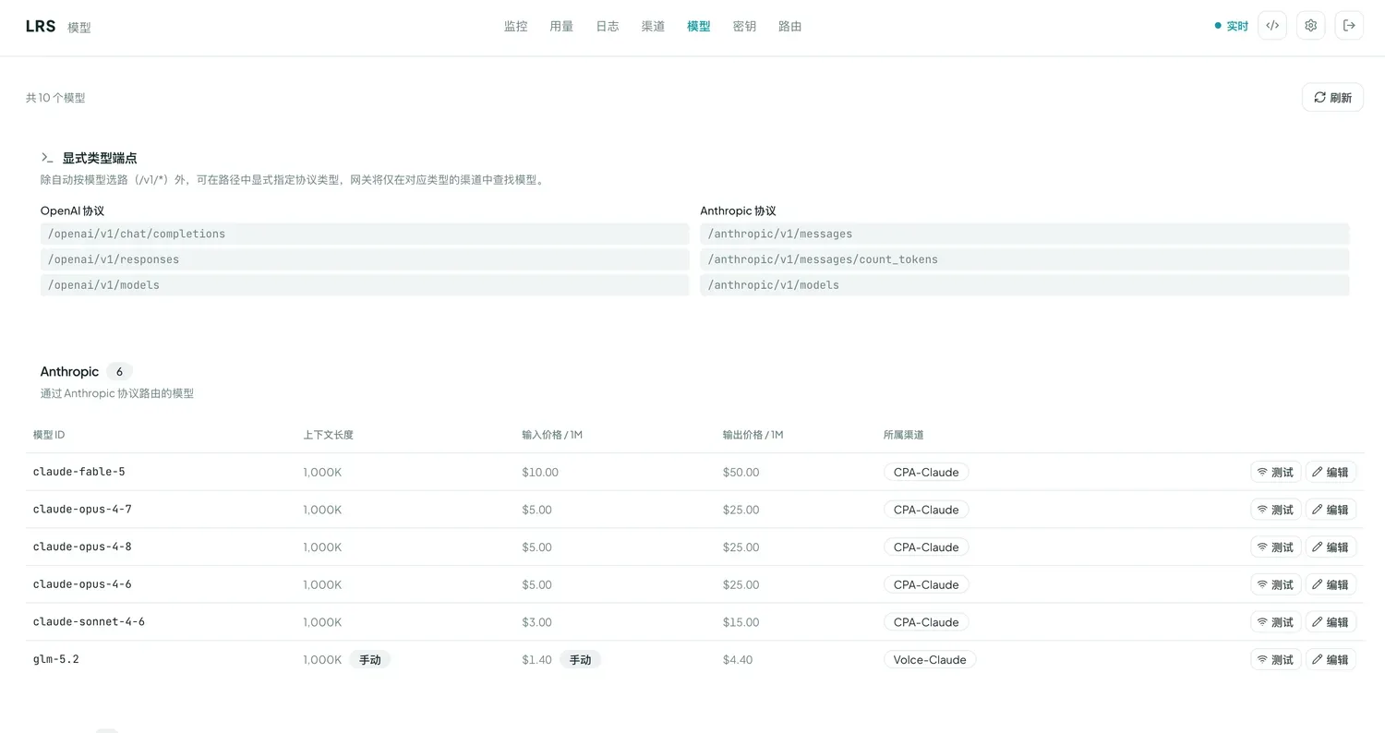1385x733 pixels.
Task: Navigate to the 密钥 keys tab
Action: coord(744,26)
